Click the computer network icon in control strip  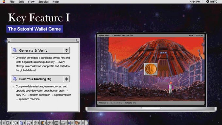coord(8,123)
